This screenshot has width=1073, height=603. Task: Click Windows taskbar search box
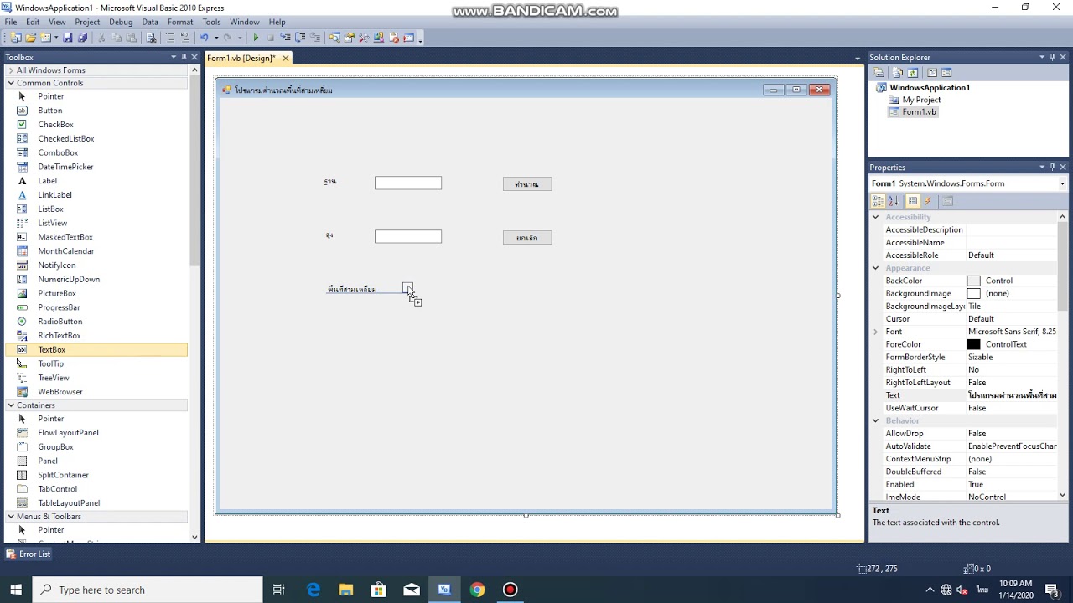(x=147, y=590)
